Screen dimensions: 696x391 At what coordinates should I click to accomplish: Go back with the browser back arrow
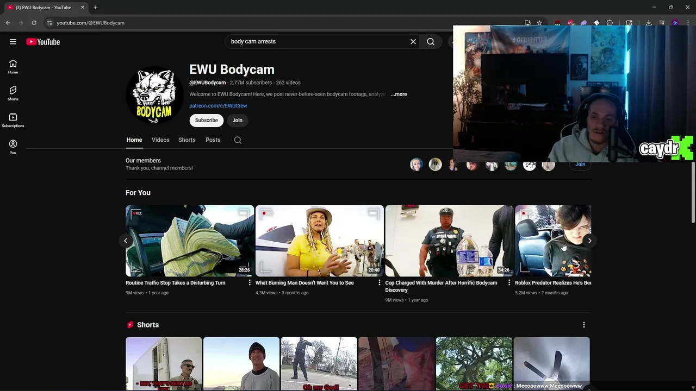8,23
